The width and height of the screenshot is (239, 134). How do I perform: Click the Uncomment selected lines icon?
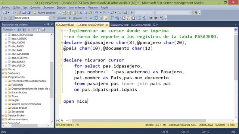click(x=144, y=18)
